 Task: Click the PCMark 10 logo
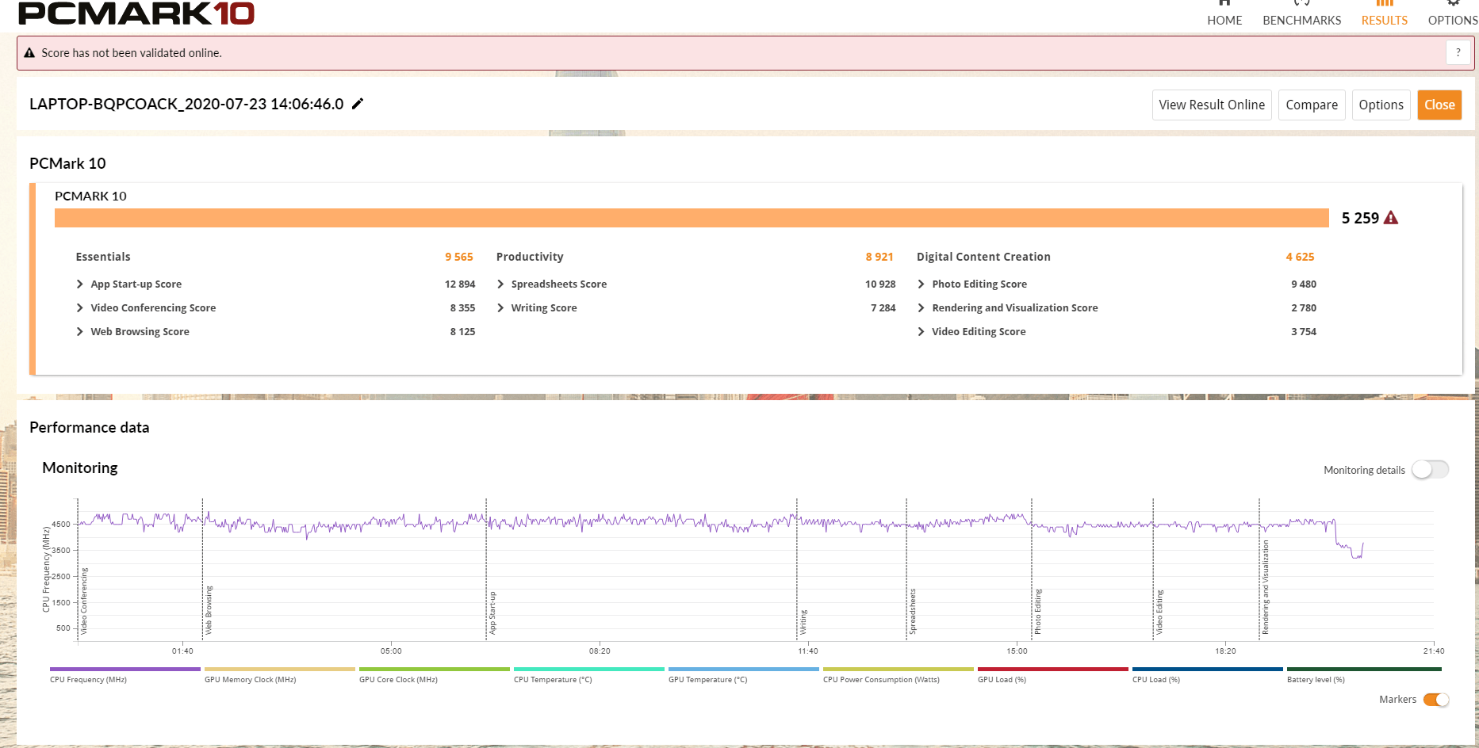[x=136, y=13]
